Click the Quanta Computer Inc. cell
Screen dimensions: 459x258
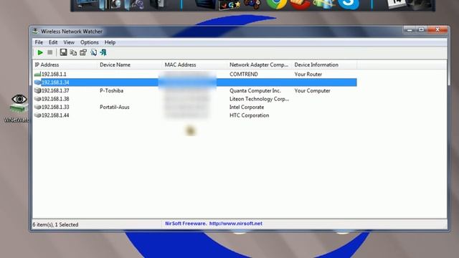(255, 91)
